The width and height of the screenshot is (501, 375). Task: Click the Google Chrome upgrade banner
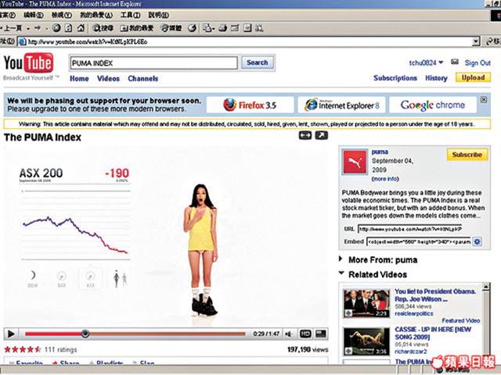point(427,105)
